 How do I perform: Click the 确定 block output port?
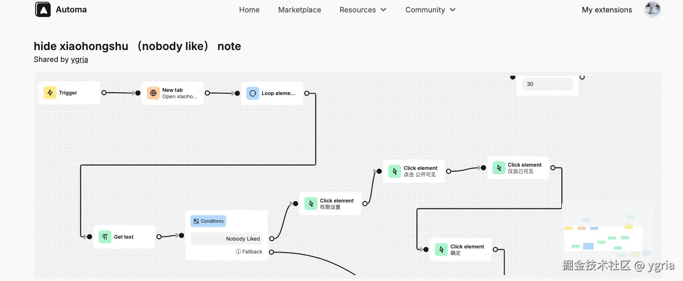point(495,249)
